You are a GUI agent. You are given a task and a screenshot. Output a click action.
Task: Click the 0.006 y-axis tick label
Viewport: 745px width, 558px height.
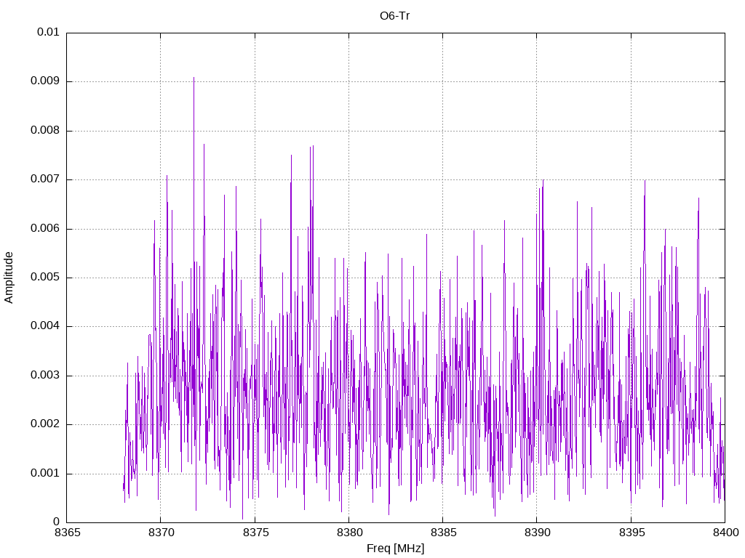pos(45,228)
